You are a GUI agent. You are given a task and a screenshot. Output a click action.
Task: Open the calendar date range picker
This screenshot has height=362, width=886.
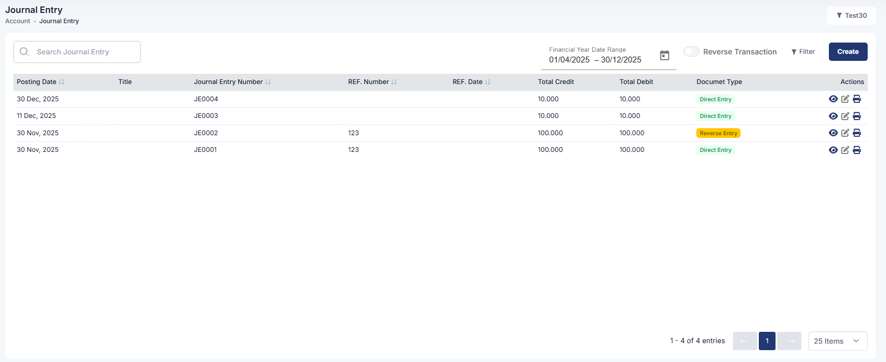(664, 55)
